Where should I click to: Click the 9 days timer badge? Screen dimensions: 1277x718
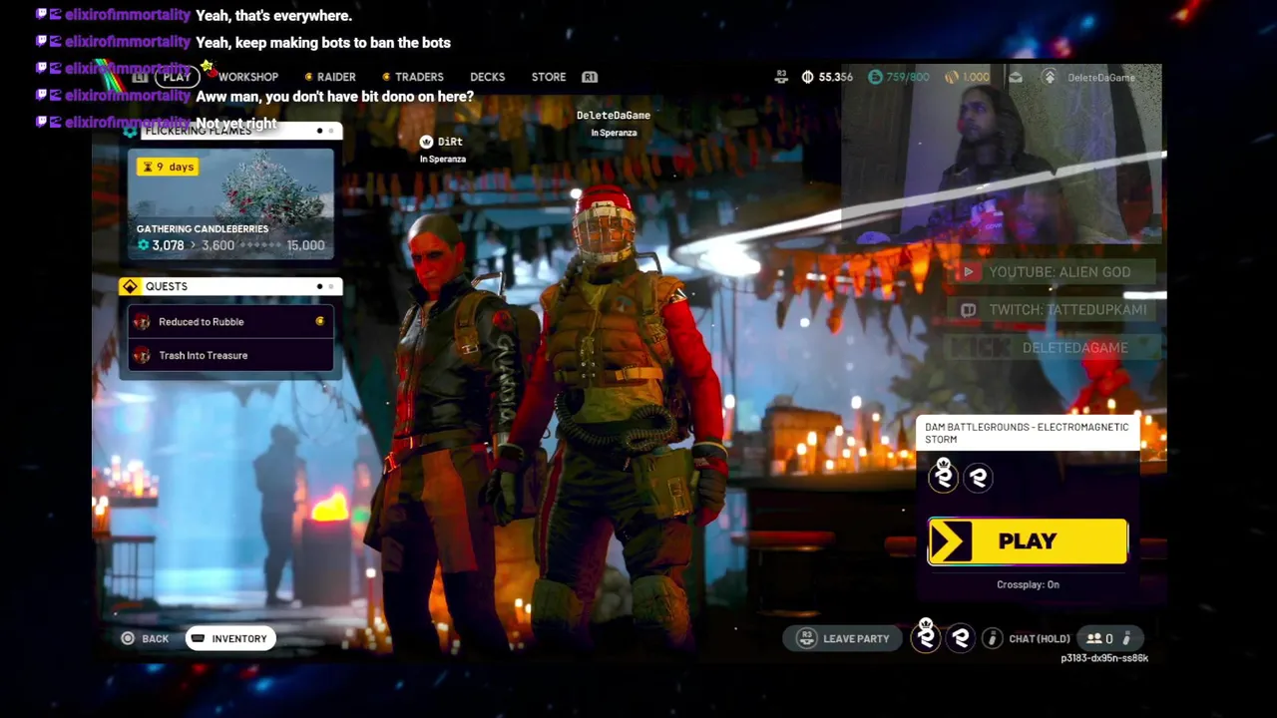(x=169, y=167)
